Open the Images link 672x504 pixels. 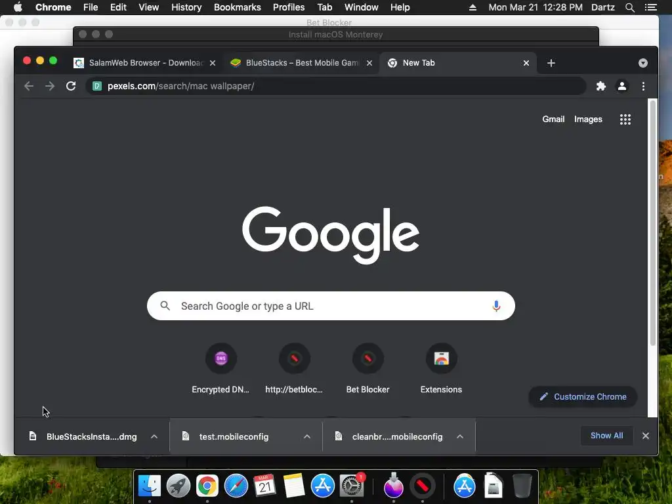click(588, 119)
